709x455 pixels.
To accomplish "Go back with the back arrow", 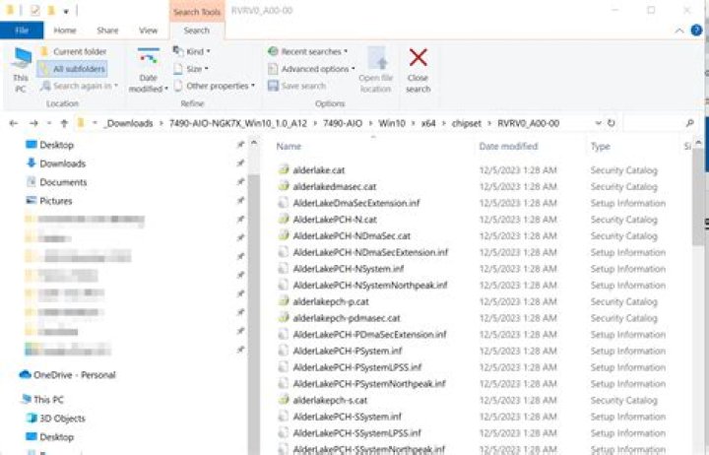I will (x=14, y=123).
